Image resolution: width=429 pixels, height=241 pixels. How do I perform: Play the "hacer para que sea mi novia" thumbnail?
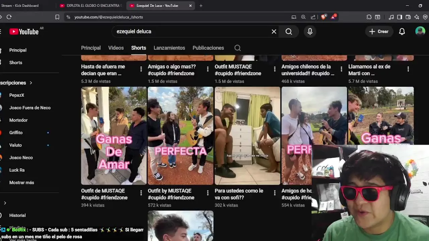coord(247,136)
